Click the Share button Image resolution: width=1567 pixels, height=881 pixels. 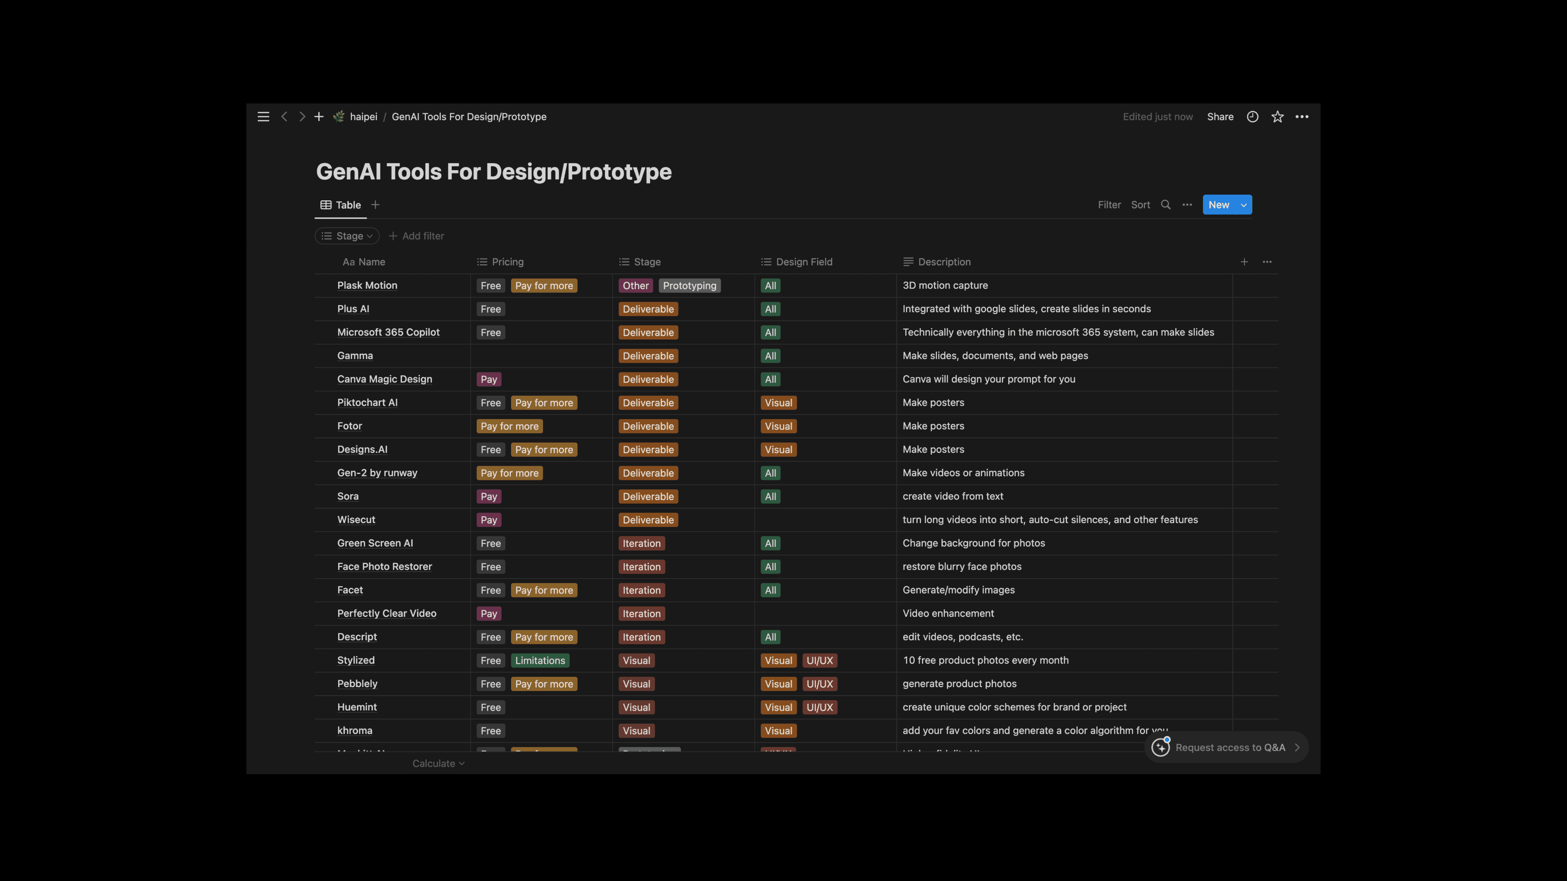[x=1220, y=117]
